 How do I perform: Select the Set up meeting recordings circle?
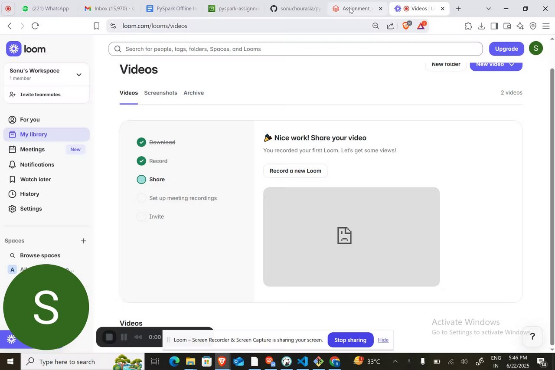click(x=141, y=198)
